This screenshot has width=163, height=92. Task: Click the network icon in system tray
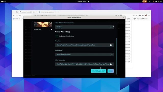click(x=156, y=1)
